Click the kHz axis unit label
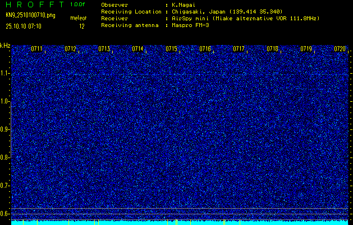This screenshot has width=353, height=225. (x=5, y=45)
